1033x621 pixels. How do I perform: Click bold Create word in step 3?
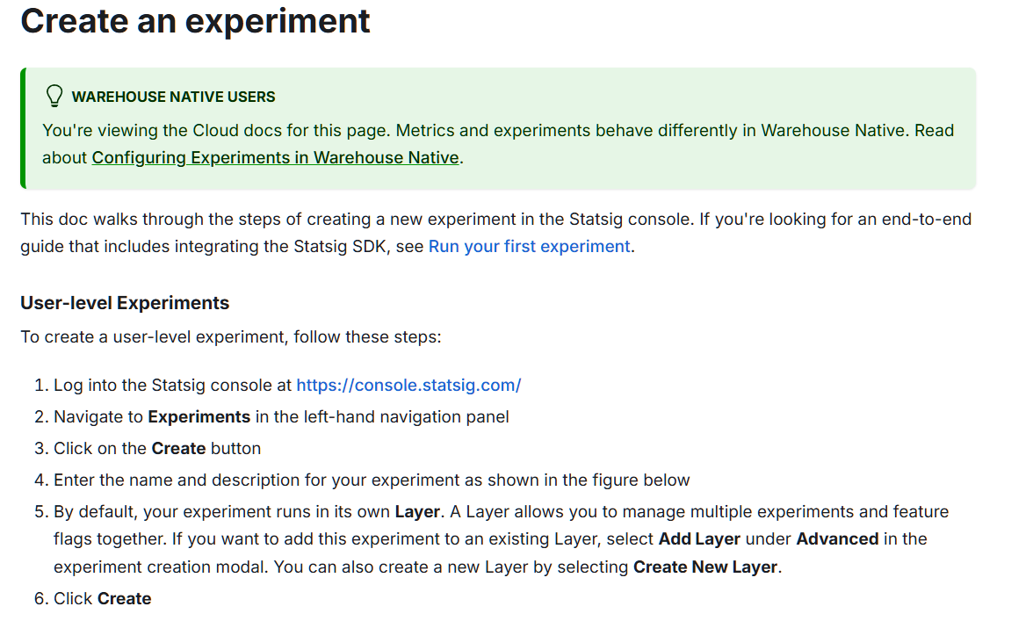pos(178,448)
